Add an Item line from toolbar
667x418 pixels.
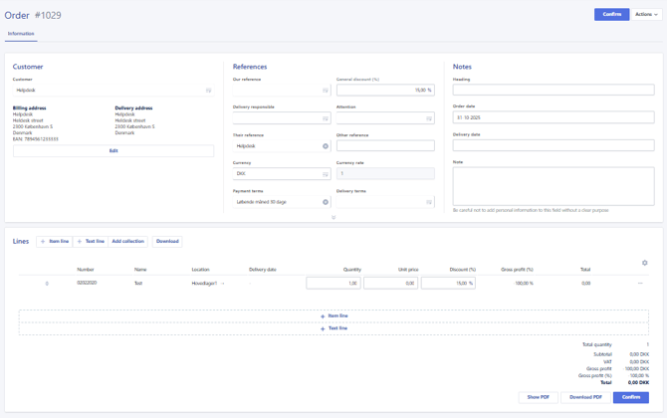pos(55,241)
